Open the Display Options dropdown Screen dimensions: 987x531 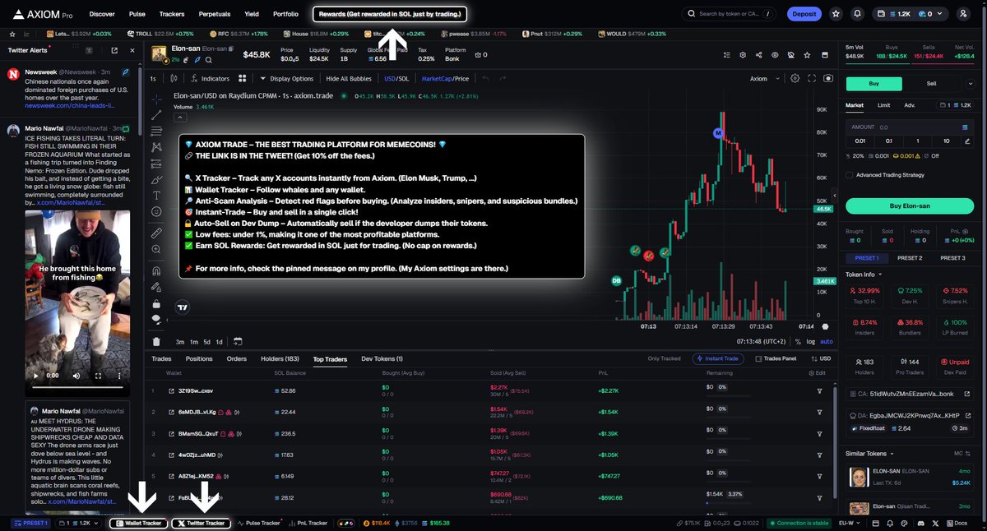click(x=286, y=79)
